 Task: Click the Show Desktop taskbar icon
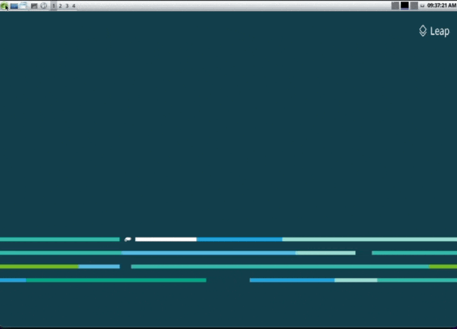pos(14,5)
